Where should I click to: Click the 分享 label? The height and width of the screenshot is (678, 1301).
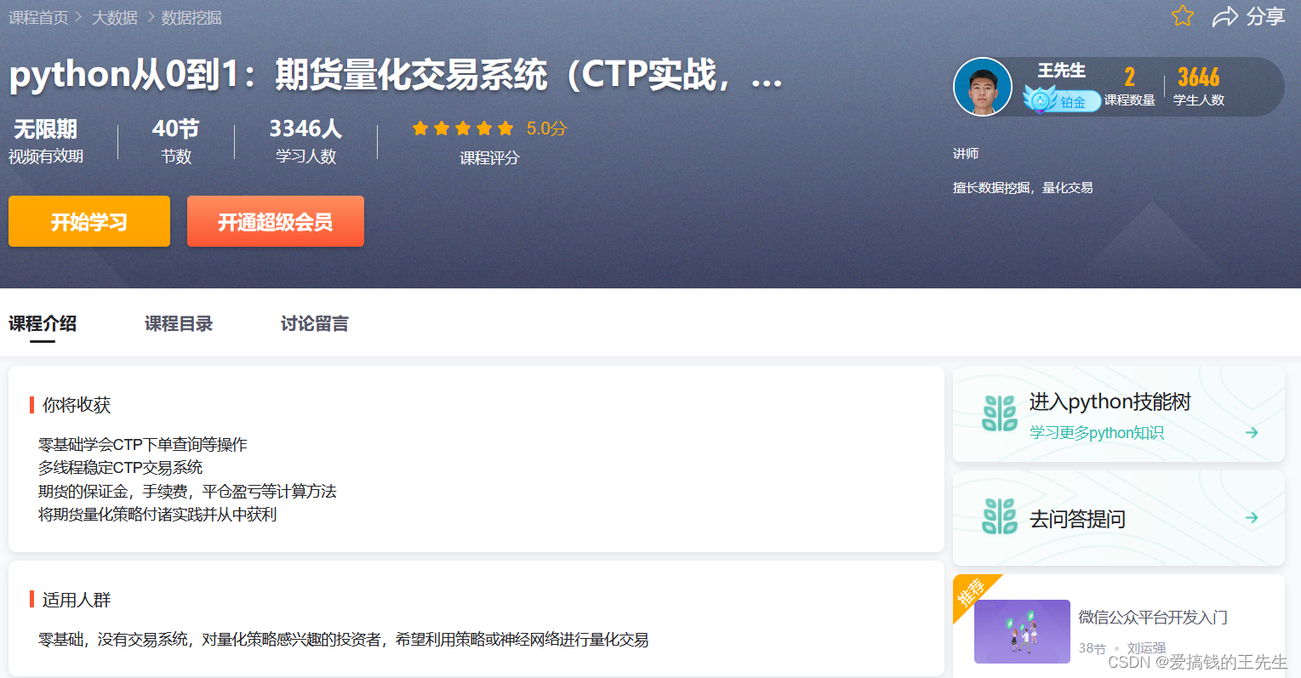pyautogui.click(x=1265, y=16)
